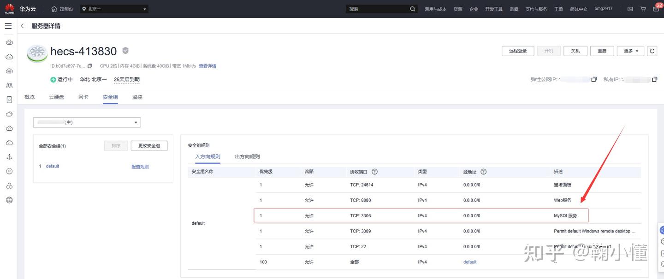Click the 远程登录 button
Image resolution: width=664 pixels, height=279 pixels.
[x=518, y=51]
